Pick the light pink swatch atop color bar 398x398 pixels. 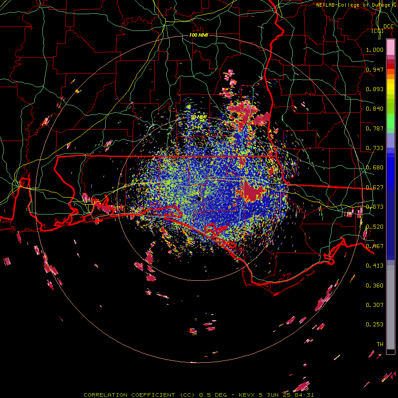pyautogui.click(x=390, y=47)
